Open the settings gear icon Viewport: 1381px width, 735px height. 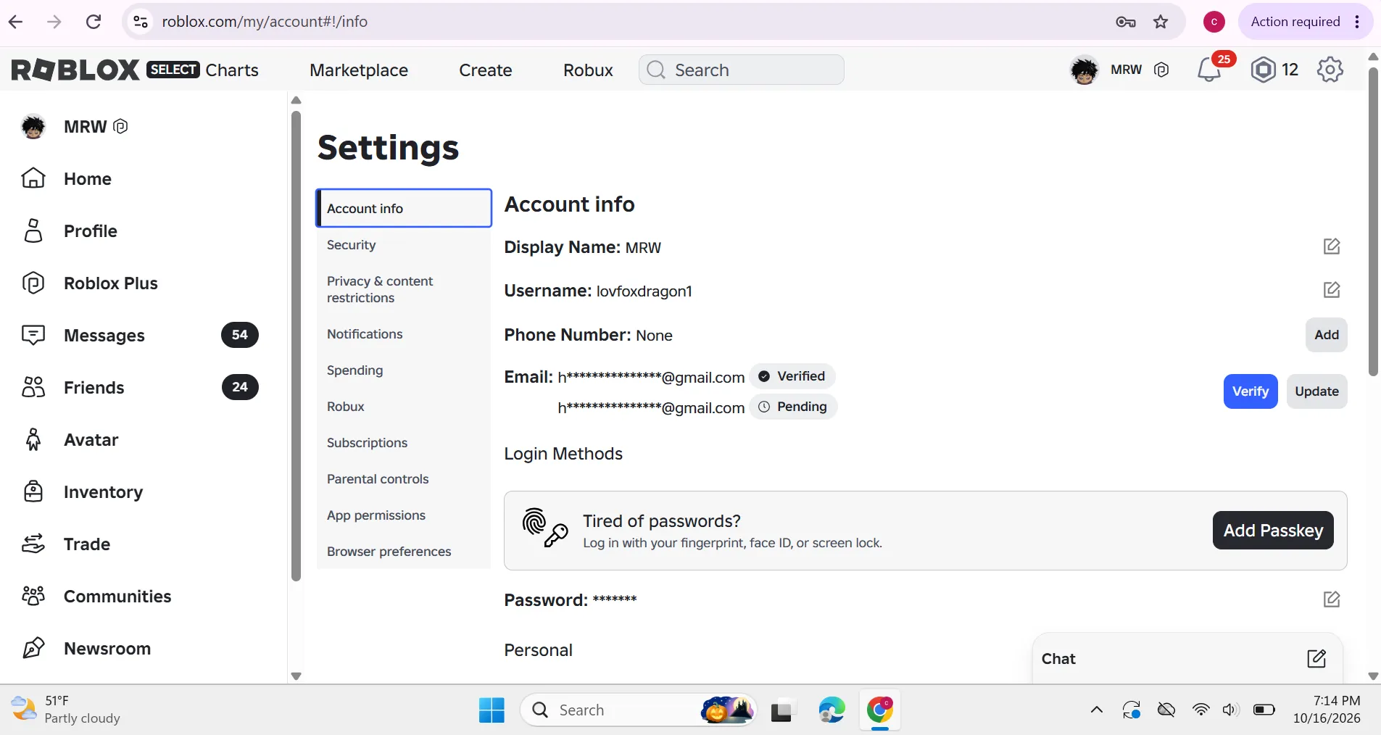pos(1330,70)
